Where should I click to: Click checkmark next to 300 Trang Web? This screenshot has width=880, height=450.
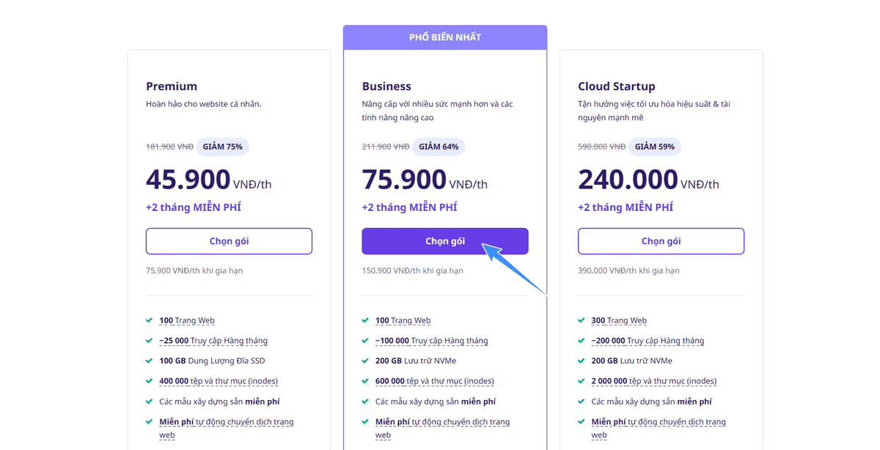coord(582,320)
